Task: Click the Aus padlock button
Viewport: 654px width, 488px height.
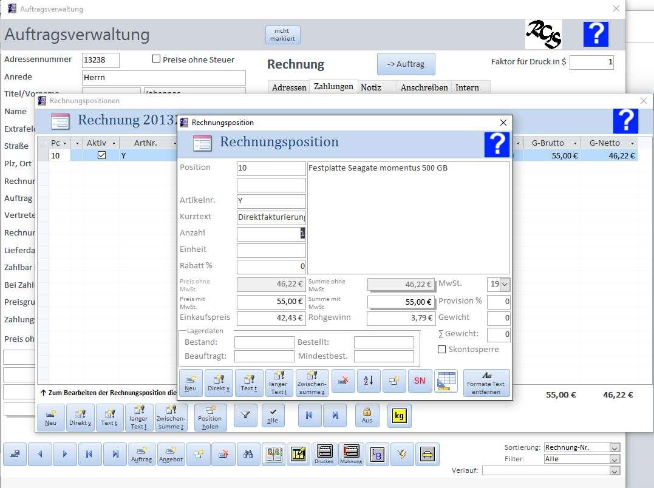Action: (367, 416)
